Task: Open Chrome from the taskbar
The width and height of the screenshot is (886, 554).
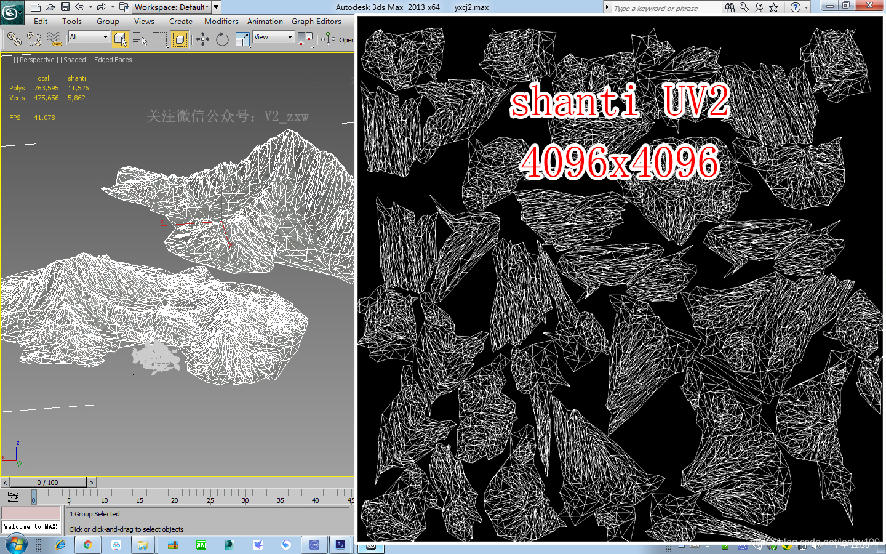Action: [87, 545]
